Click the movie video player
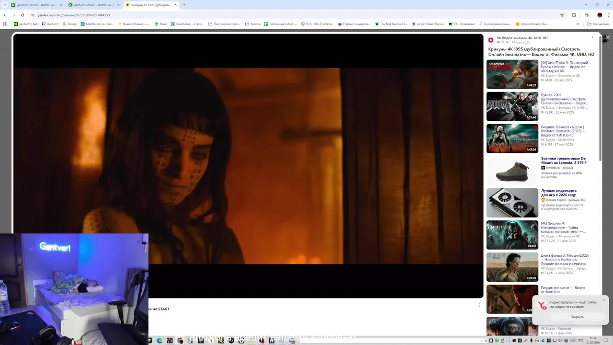The image size is (613, 345). (x=248, y=166)
